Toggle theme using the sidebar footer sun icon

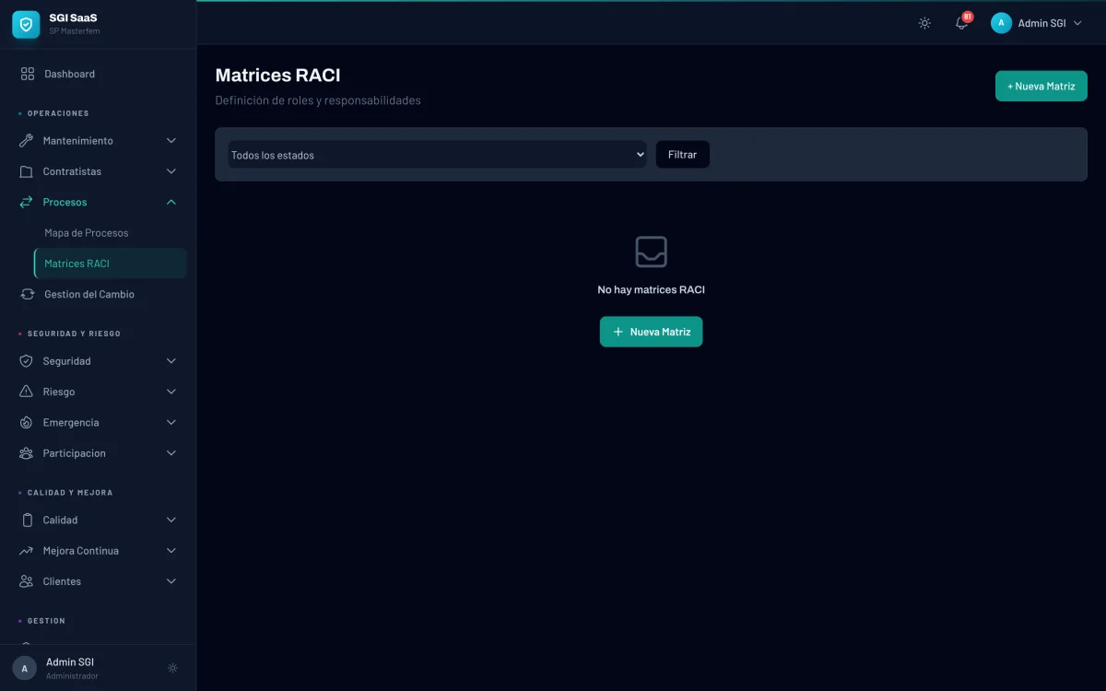[x=172, y=668]
